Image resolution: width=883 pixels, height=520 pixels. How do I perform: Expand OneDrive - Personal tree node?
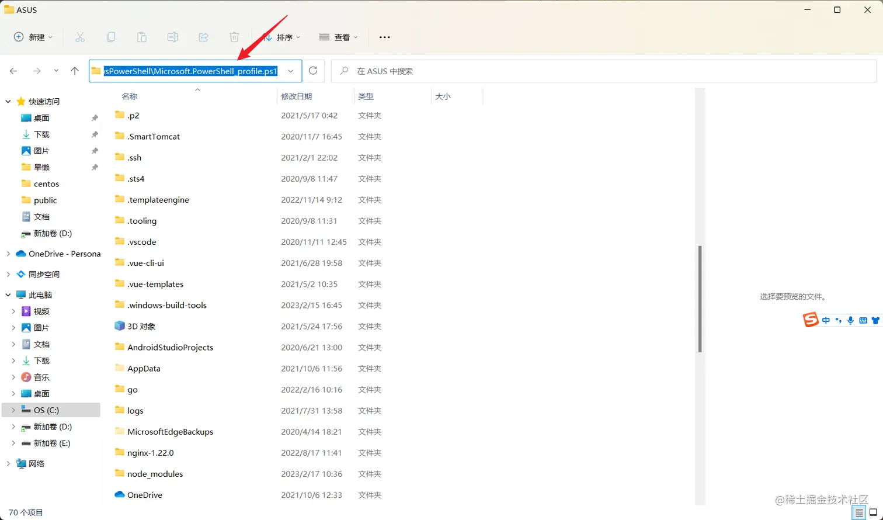point(8,254)
